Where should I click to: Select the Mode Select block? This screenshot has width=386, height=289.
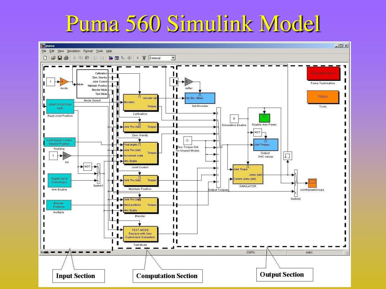point(92,84)
